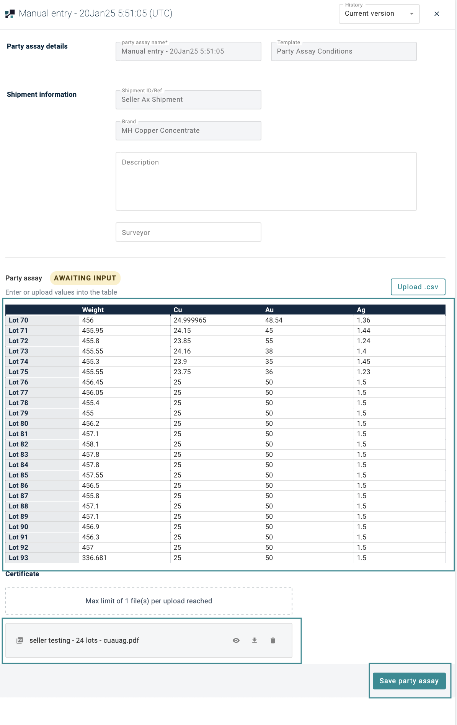Click the Surveyor input field
457x725 pixels.
tap(188, 232)
